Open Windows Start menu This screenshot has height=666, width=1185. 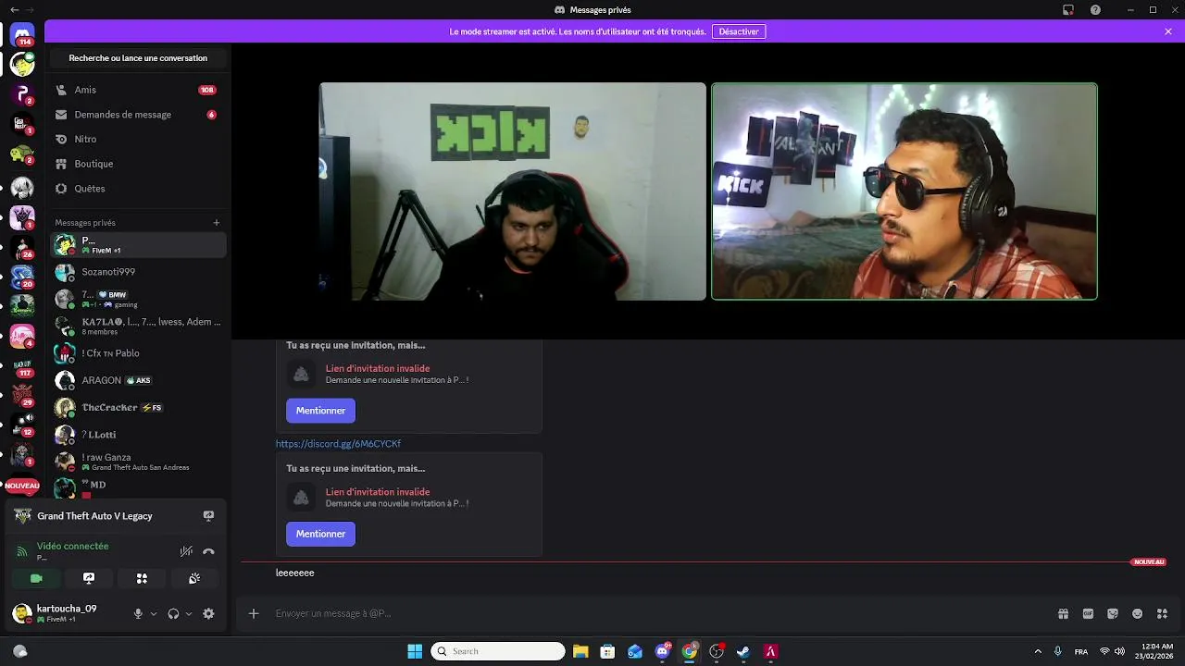pos(415,651)
